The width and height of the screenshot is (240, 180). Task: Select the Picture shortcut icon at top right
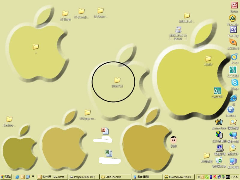click(x=234, y=5)
